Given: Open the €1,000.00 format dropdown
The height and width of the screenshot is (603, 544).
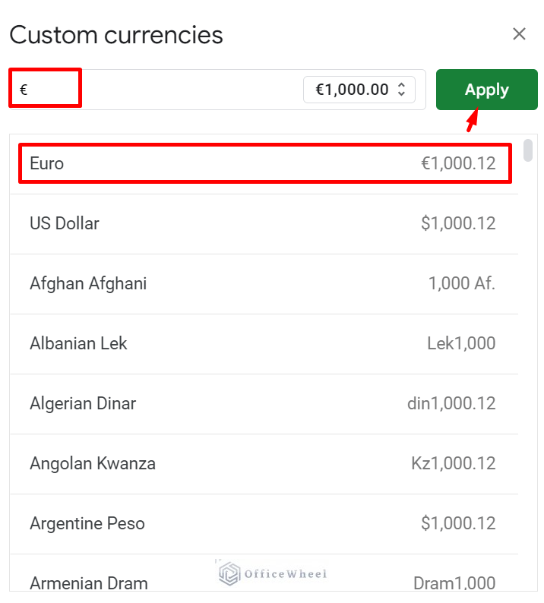Looking at the screenshot, I should pos(359,90).
